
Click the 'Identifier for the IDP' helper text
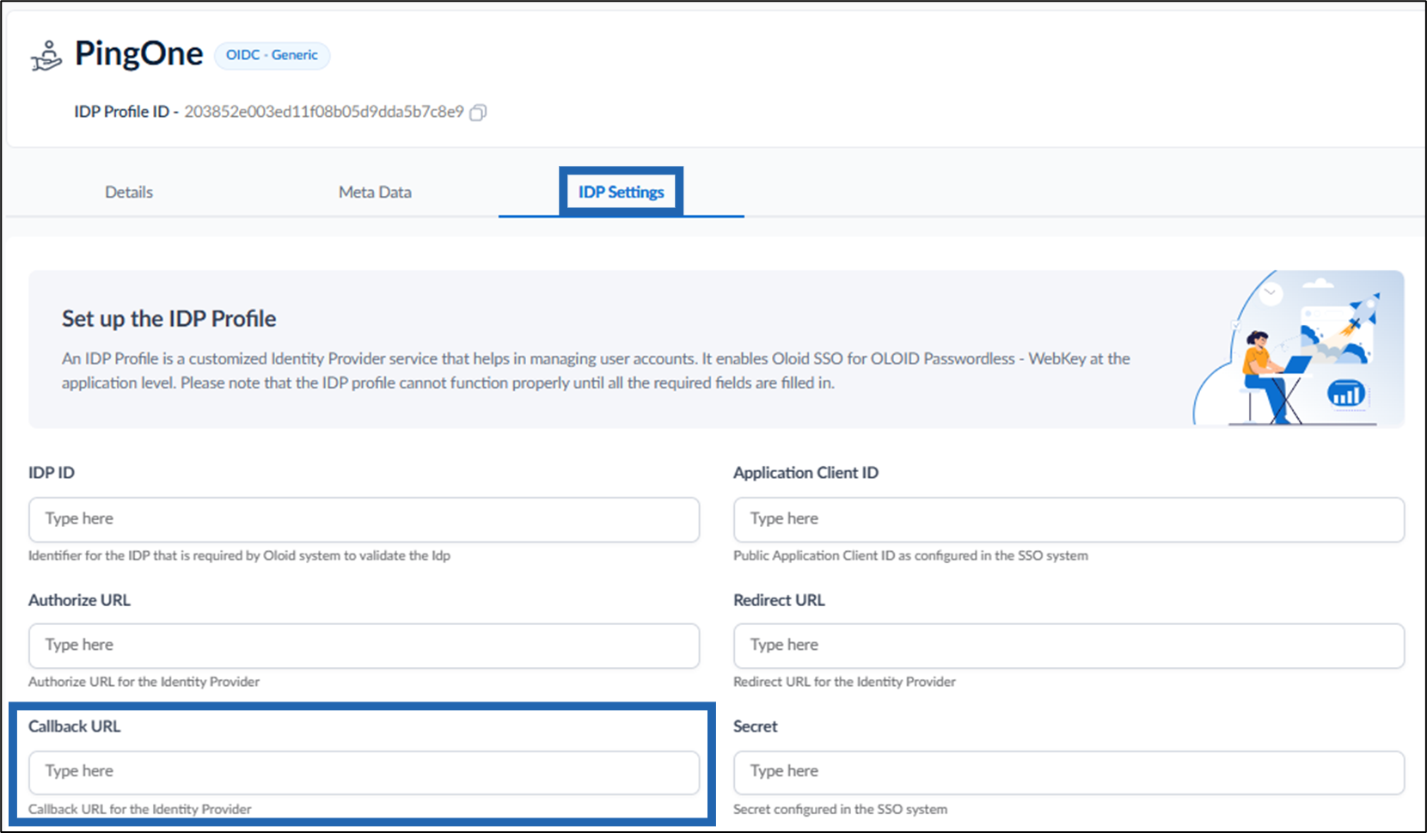click(239, 555)
